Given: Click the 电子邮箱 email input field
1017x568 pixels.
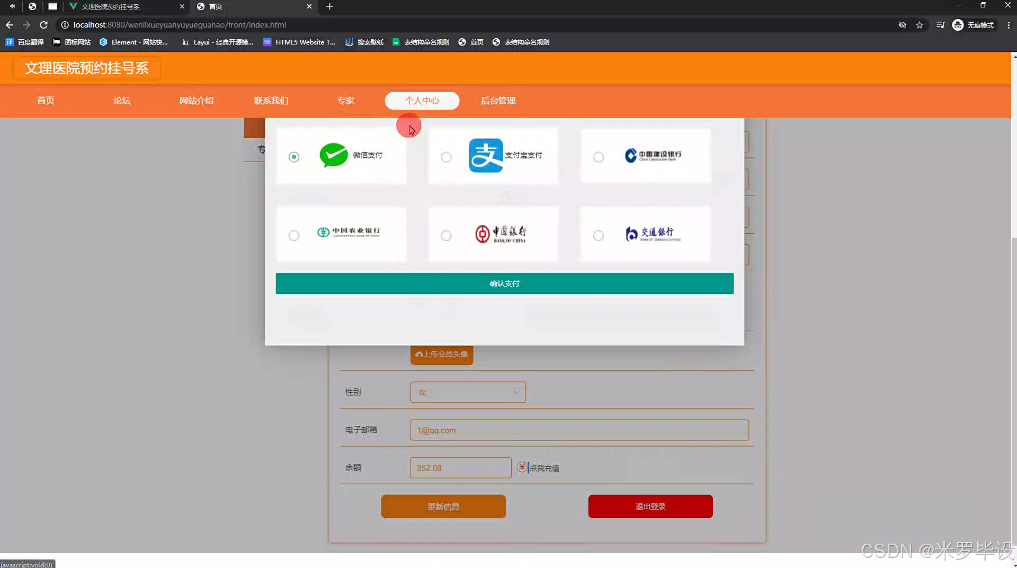Looking at the screenshot, I should [579, 430].
